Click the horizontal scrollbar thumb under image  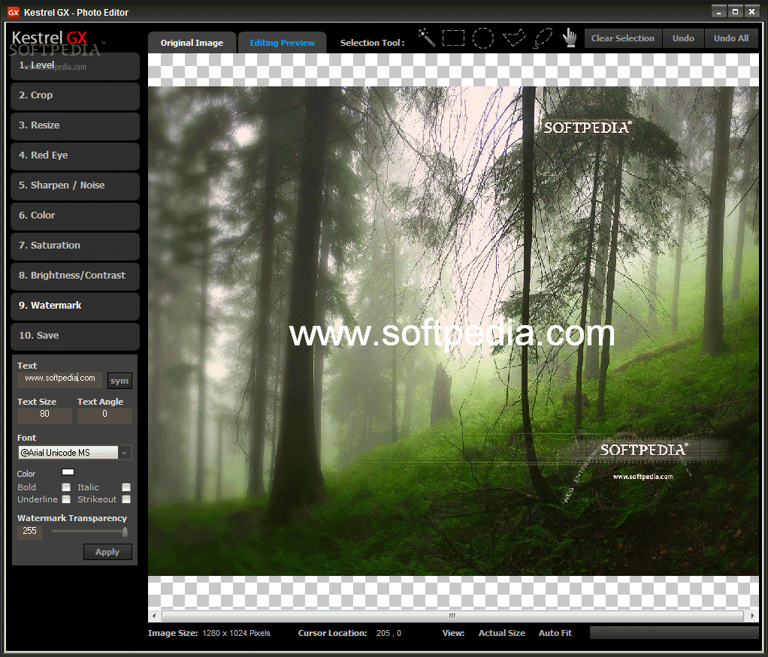pos(452,616)
